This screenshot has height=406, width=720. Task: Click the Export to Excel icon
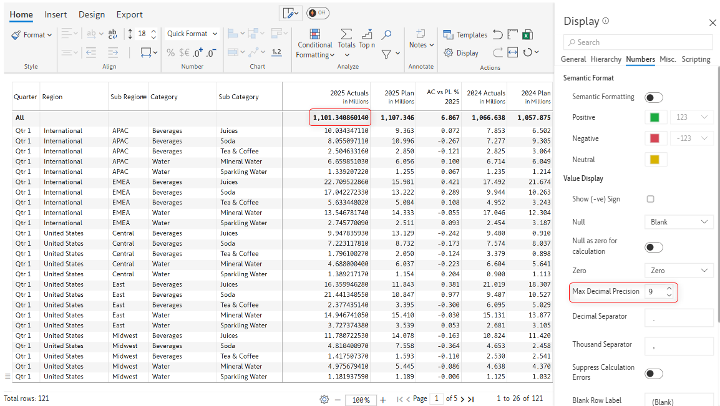(x=528, y=35)
